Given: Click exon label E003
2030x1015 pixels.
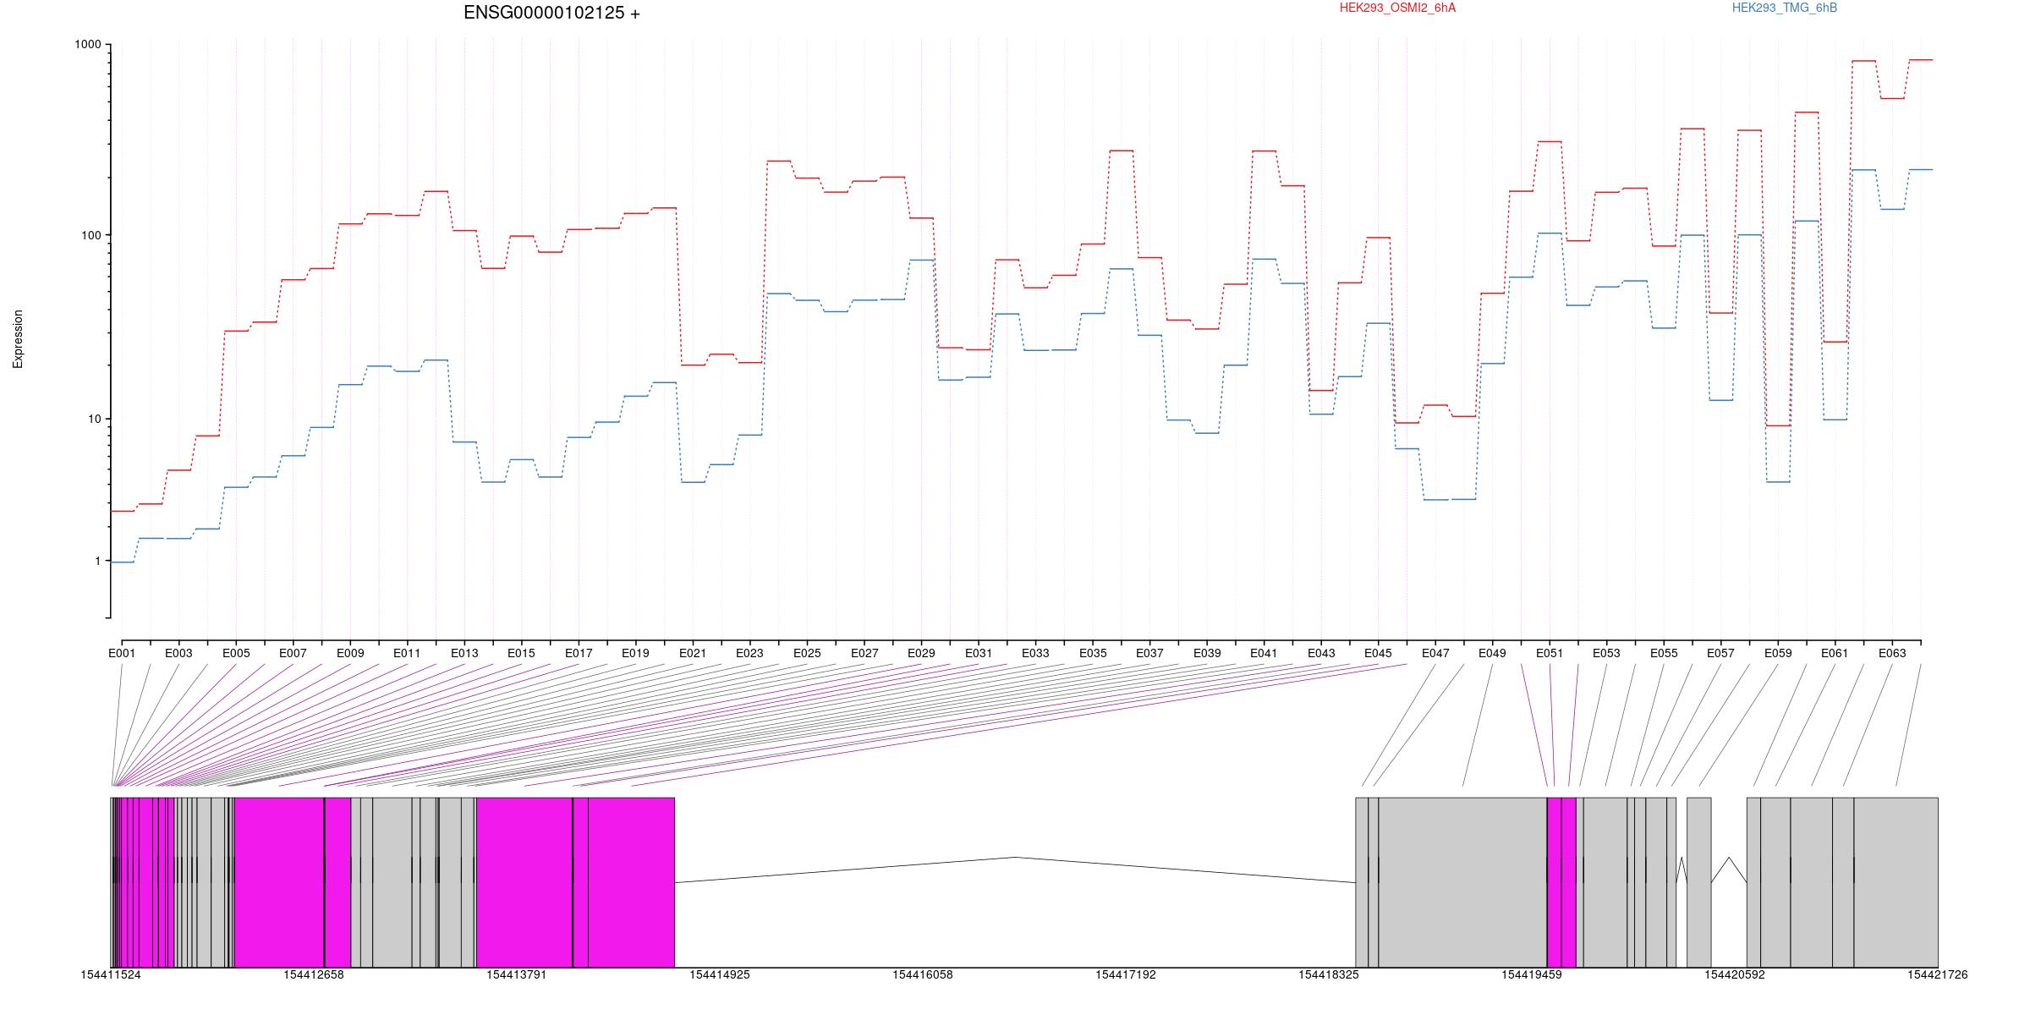Looking at the screenshot, I should (178, 653).
